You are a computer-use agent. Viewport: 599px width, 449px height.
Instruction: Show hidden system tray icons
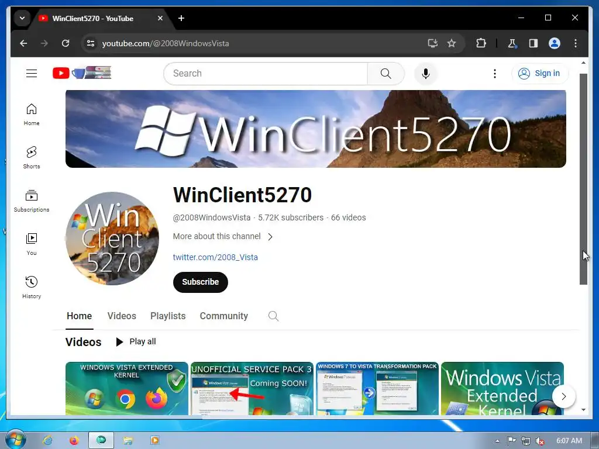pyautogui.click(x=497, y=441)
